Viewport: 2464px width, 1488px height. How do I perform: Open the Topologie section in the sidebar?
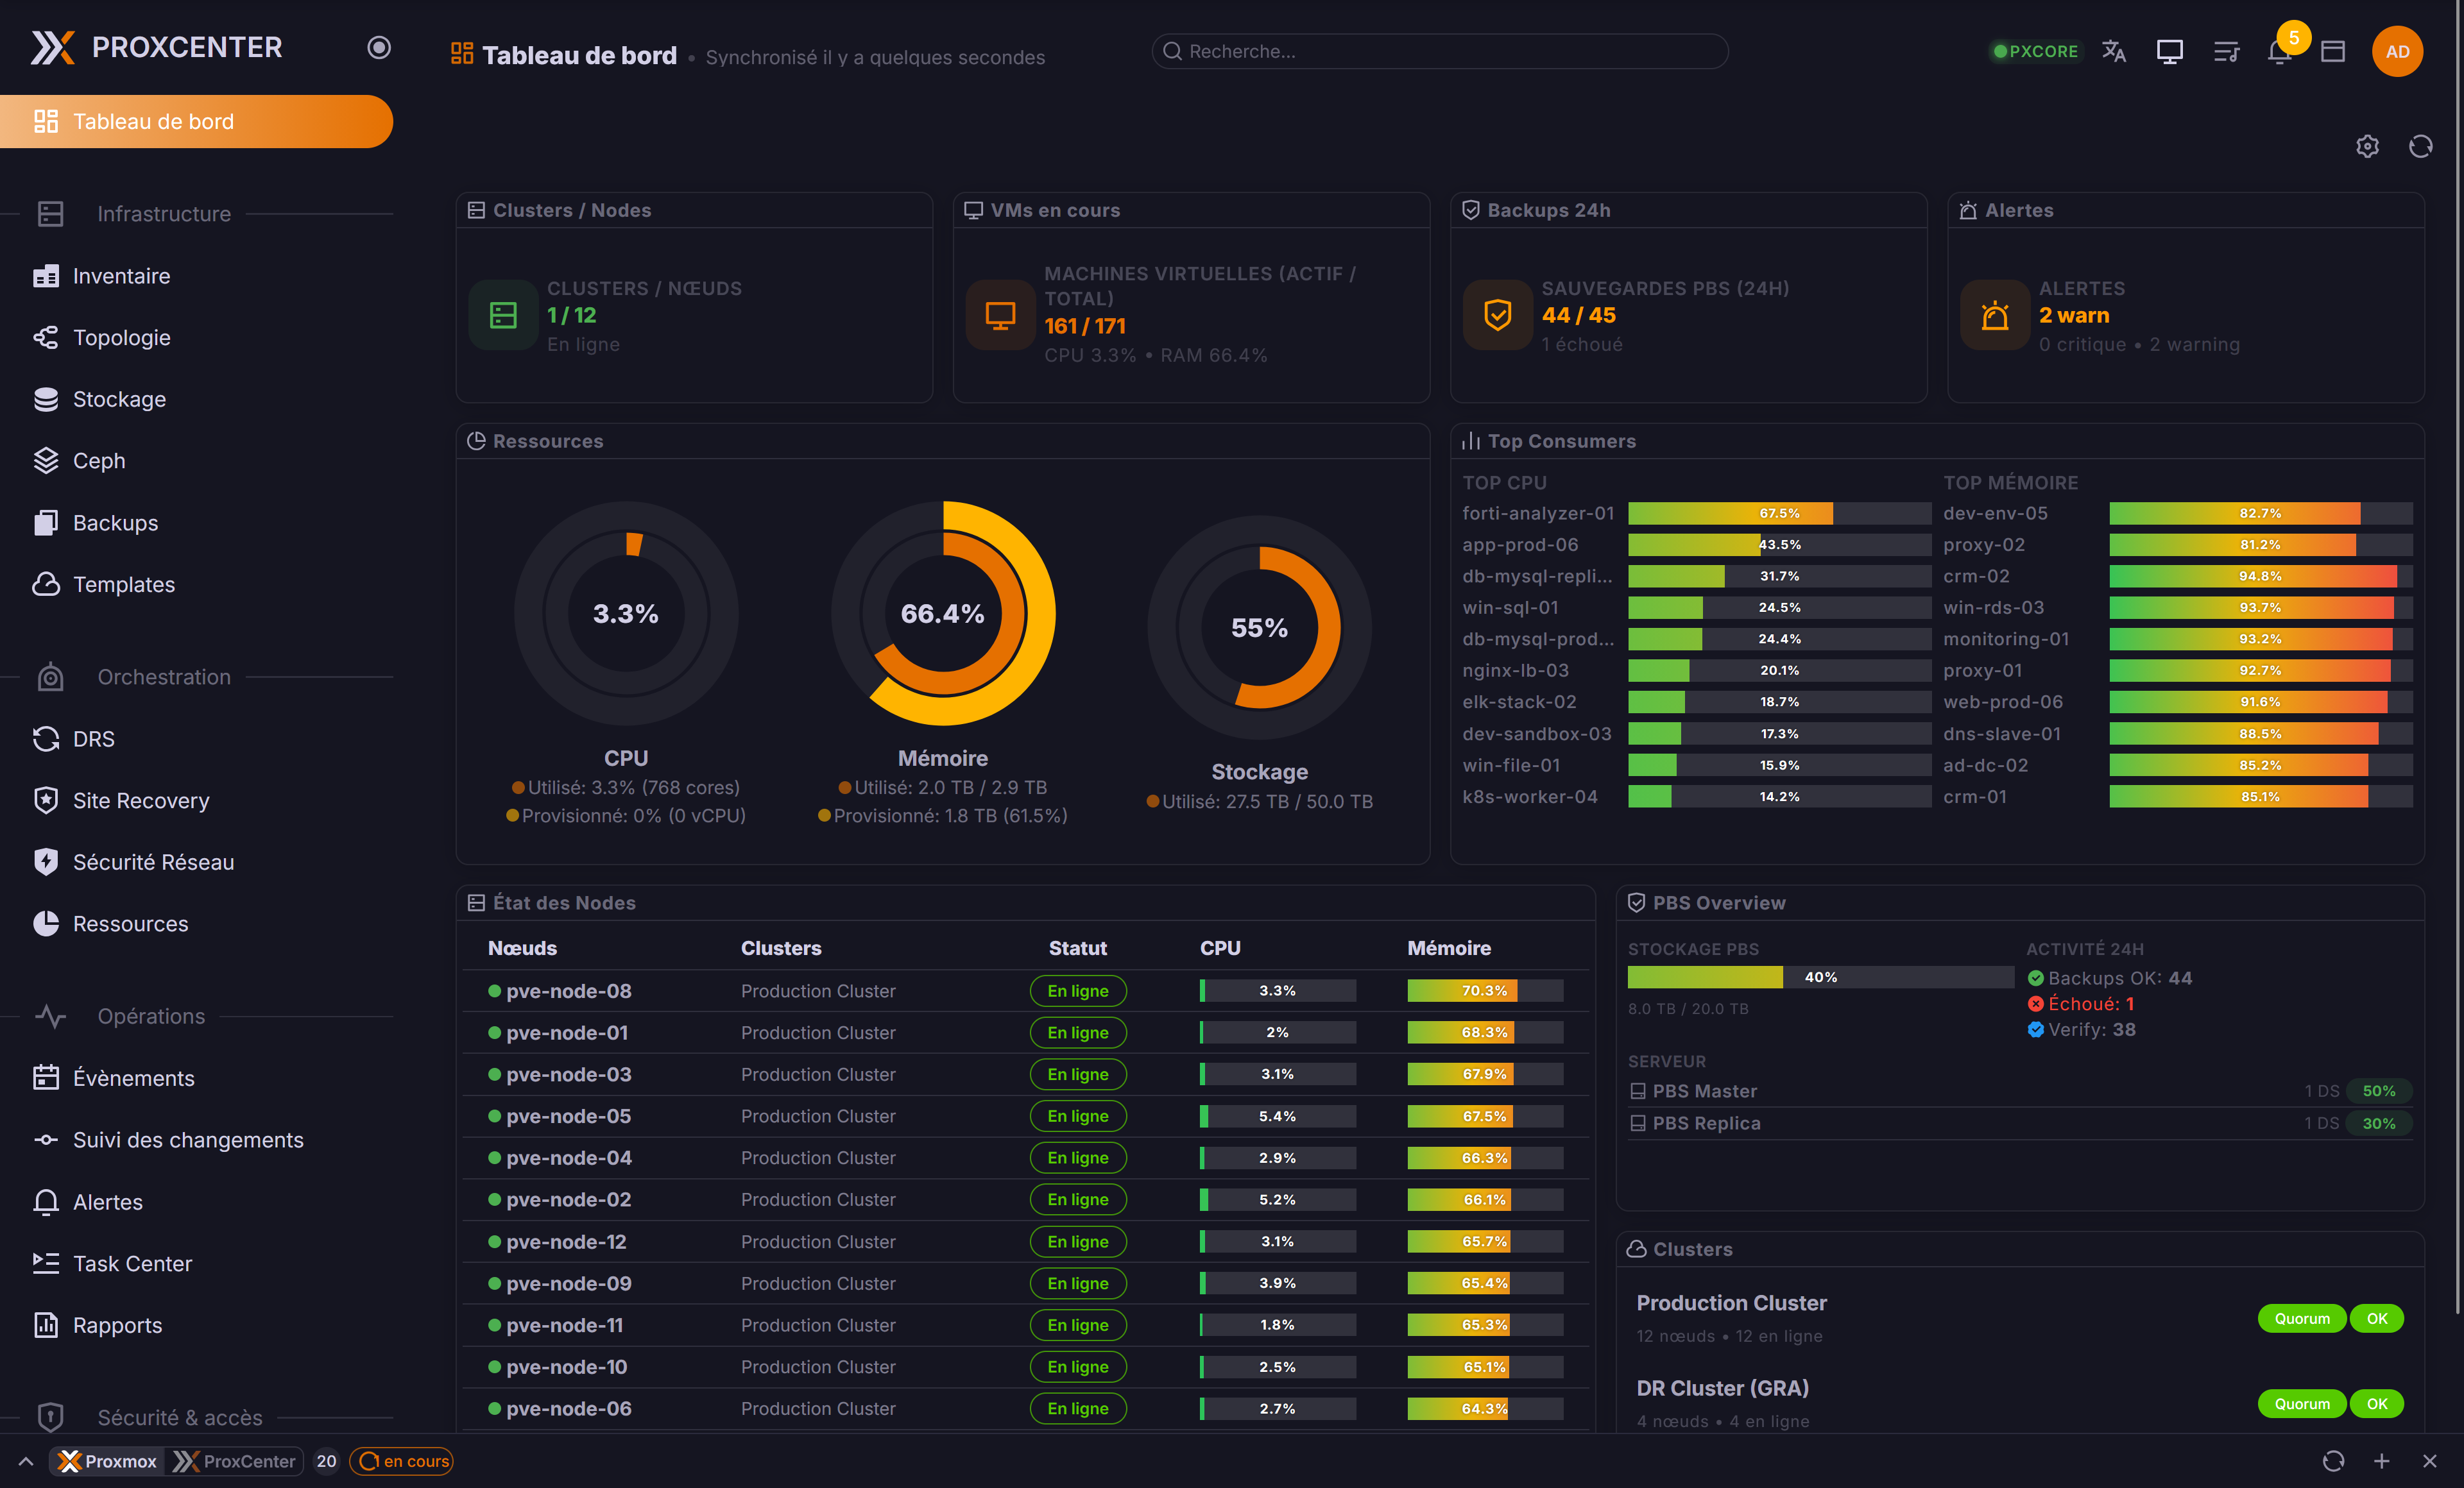pyautogui.click(x=122, y=337)
